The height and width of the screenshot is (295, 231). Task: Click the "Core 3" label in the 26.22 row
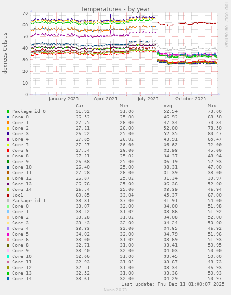(20, 134)
